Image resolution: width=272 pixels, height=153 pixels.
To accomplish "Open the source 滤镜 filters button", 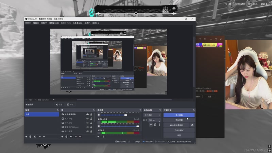I will coord(70,105).
